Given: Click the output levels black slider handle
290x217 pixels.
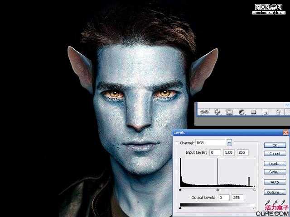Looking at the screenshot, I should (180, 208).
